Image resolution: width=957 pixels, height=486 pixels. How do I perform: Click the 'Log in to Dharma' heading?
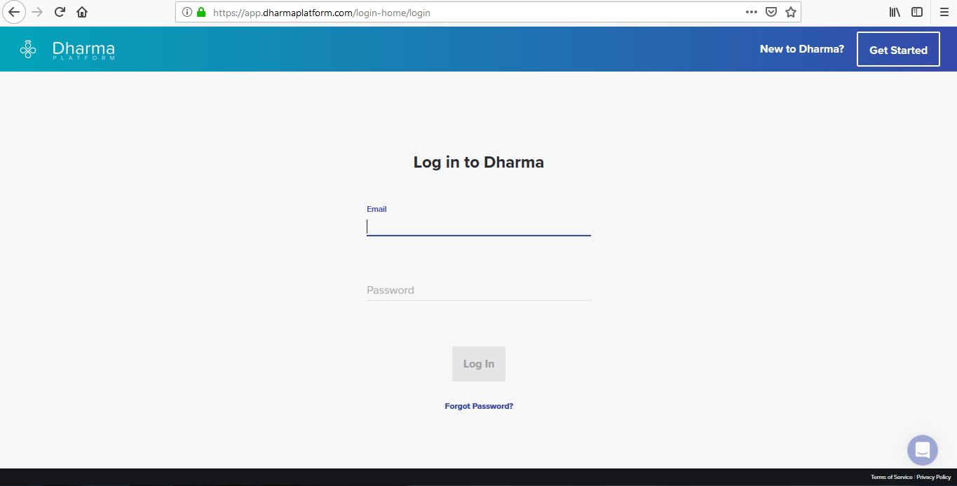[x=479, y=163]
